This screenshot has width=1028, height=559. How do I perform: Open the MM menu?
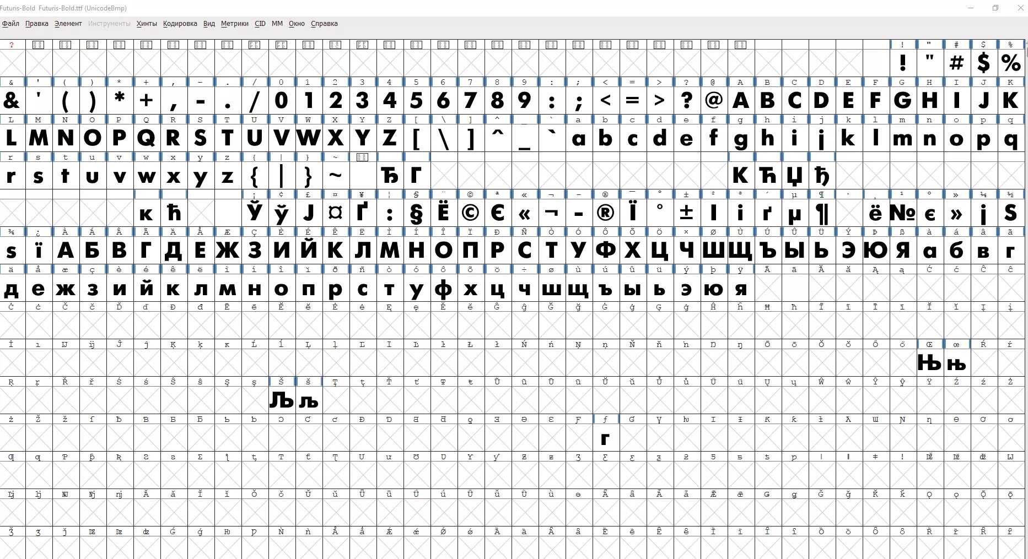click(277, 24)
